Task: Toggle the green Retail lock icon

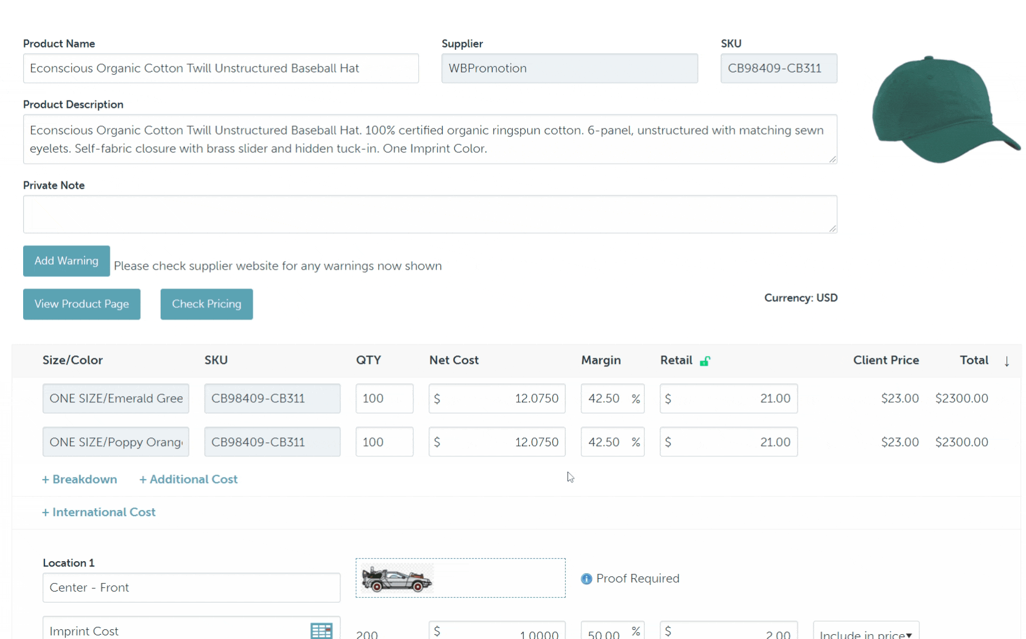Action: [704, 361]
